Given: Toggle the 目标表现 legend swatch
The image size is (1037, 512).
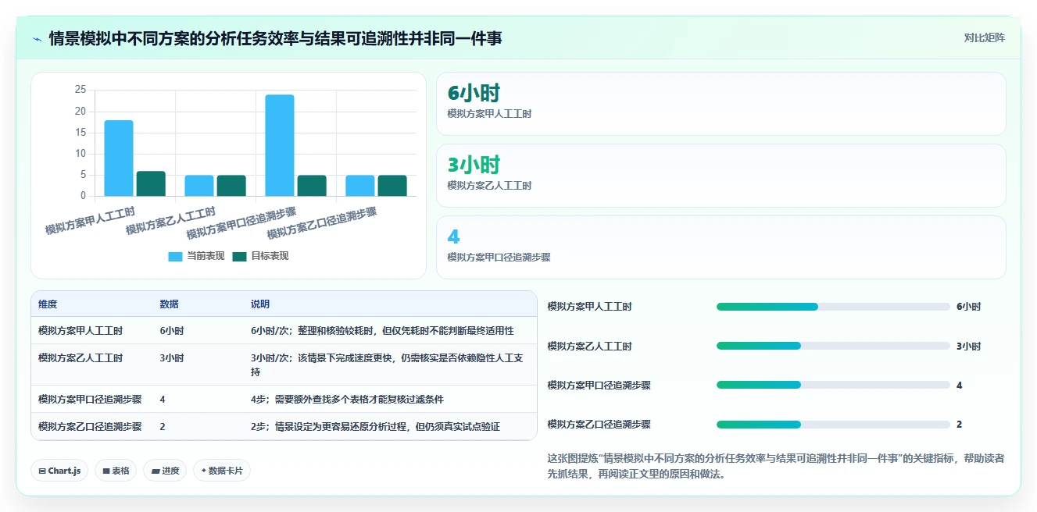Looking at the screenshot, I should (x=239, y=256).
